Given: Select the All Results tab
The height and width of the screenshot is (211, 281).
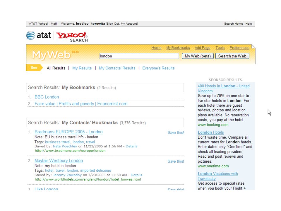Looking at the screenshot, I should point(56,68).
